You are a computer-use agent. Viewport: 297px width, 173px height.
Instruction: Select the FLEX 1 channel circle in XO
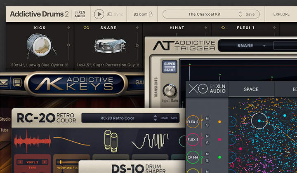[193, 140]
